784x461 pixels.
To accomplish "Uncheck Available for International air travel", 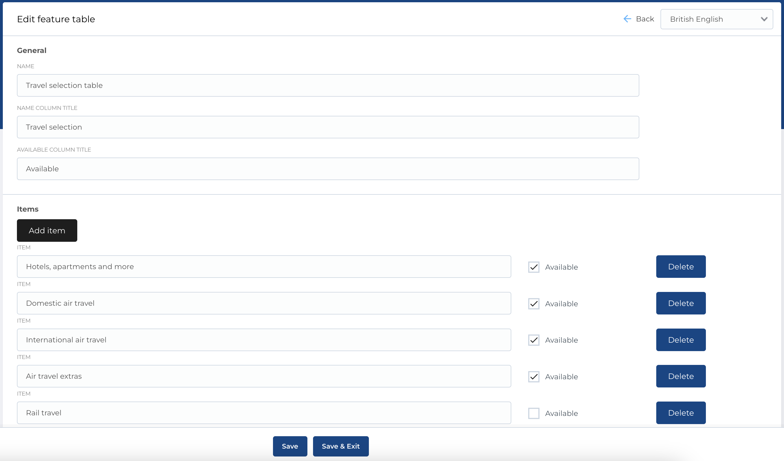I will coord(533,340).
